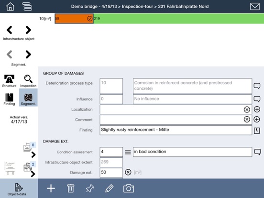This screenshot has width=264, height=198.
Task: Take a photo with camera icon
Action: [129, 188]
